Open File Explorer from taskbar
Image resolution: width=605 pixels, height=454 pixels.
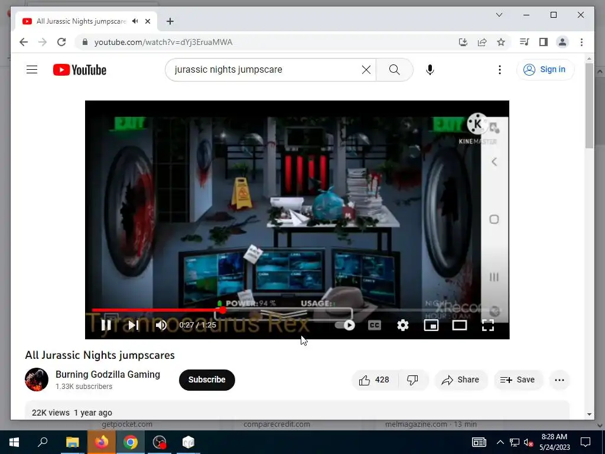[72, 442]
